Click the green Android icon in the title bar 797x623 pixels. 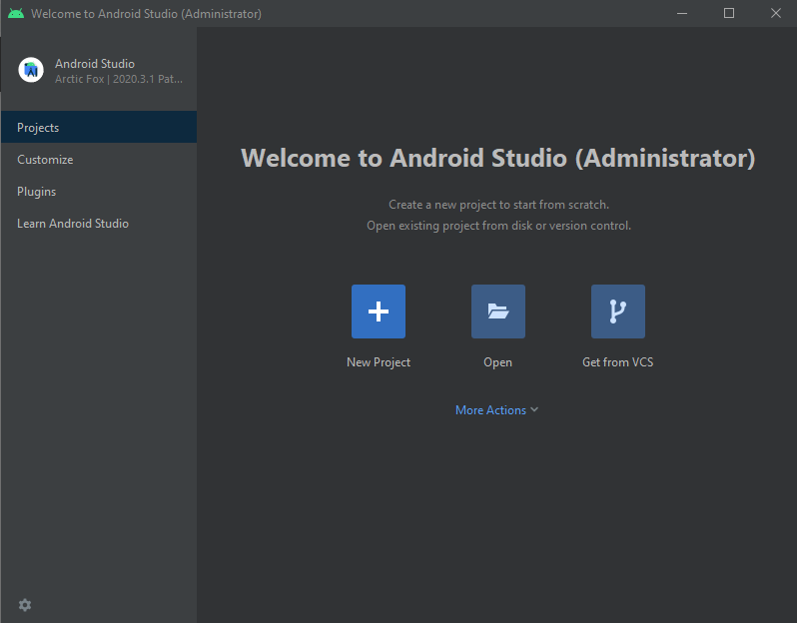pos(16,14)
